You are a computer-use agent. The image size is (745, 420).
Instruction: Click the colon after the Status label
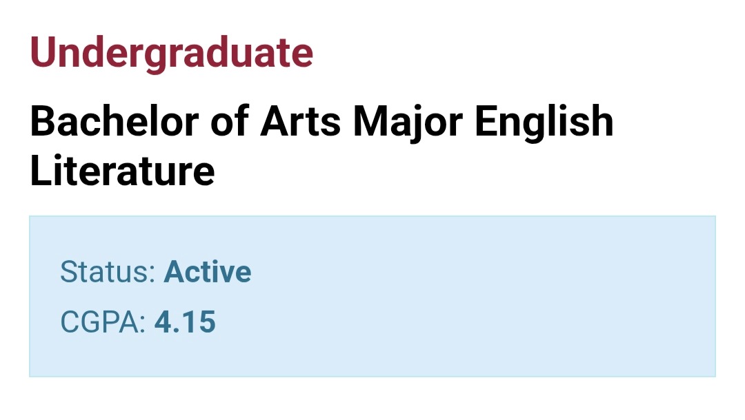(x=152, y=275)
